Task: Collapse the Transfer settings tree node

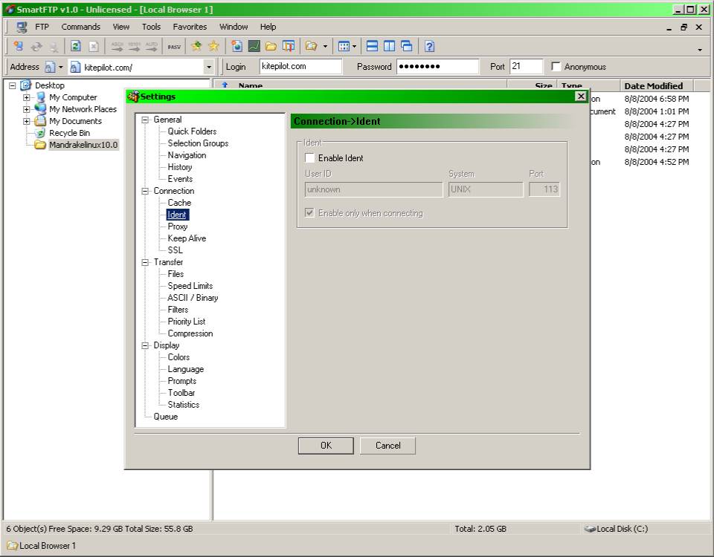Action: tap(146, 262)
